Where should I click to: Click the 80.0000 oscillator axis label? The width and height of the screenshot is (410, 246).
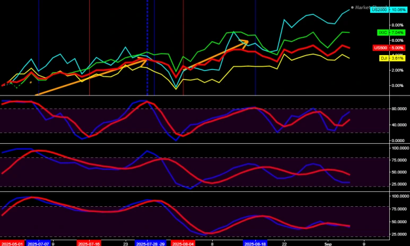399,109
